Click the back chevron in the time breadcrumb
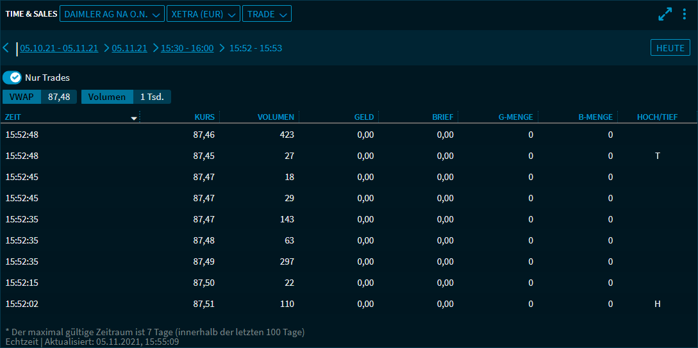698x348 pixels. [x=6, y=48]
